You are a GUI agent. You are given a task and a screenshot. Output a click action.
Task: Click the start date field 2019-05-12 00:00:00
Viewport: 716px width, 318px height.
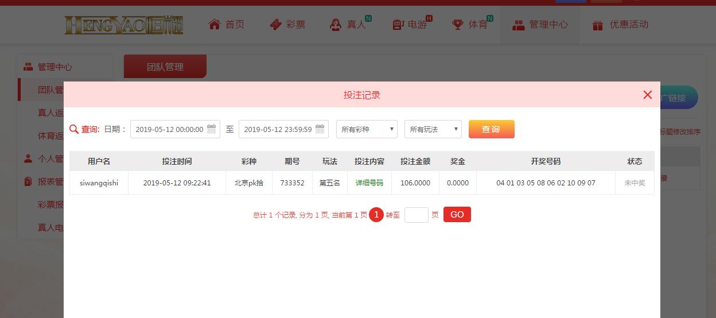pyautogui.click(x=169, y=129)
